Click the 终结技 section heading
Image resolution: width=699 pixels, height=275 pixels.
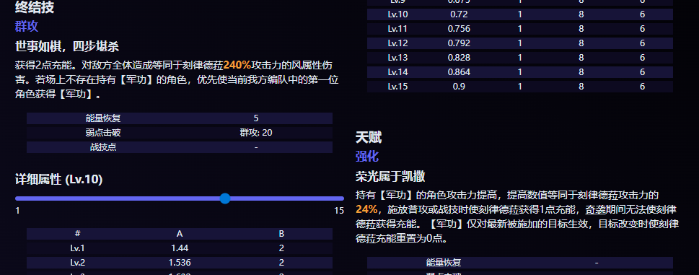coord(35,7)
